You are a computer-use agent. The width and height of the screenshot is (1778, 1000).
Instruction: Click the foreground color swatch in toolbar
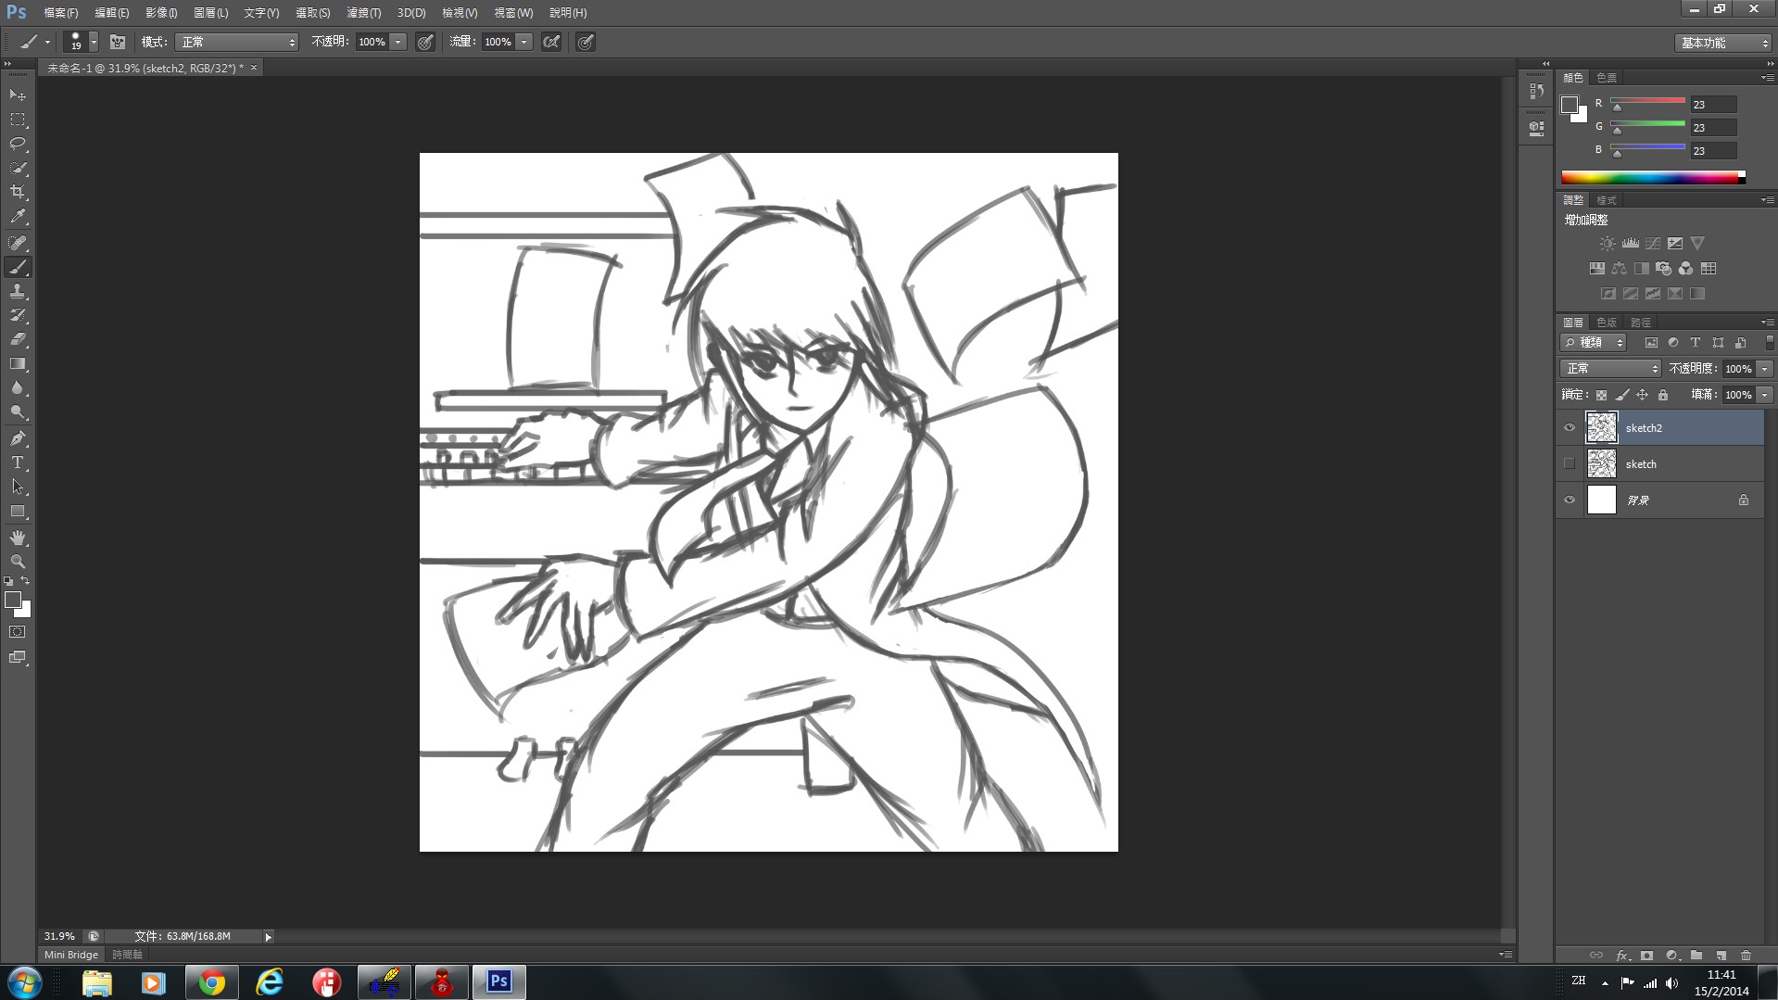tap(13, 600)
